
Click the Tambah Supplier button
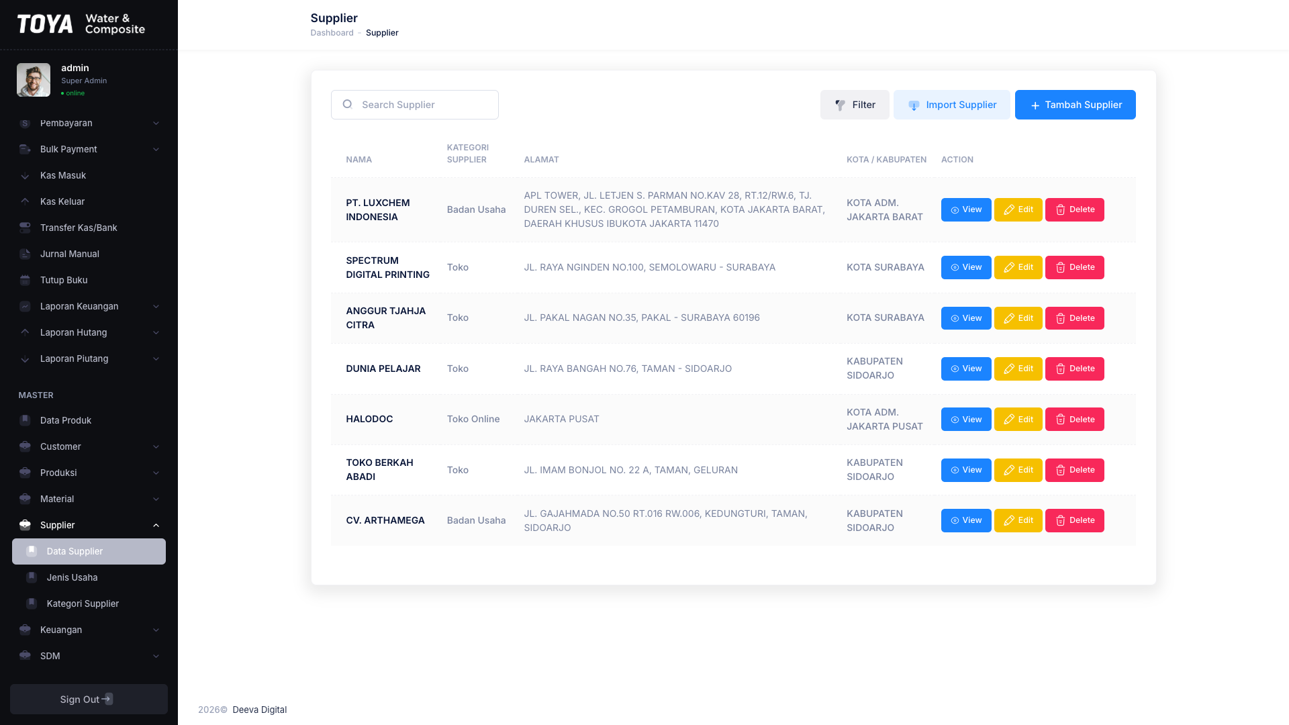(x=1075, y=105)
